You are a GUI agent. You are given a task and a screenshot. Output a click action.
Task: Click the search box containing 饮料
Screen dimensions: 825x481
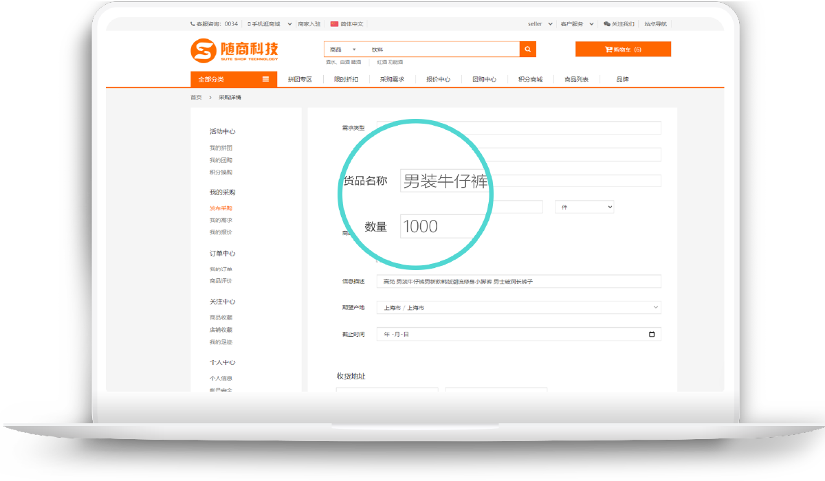pos(443,49)
